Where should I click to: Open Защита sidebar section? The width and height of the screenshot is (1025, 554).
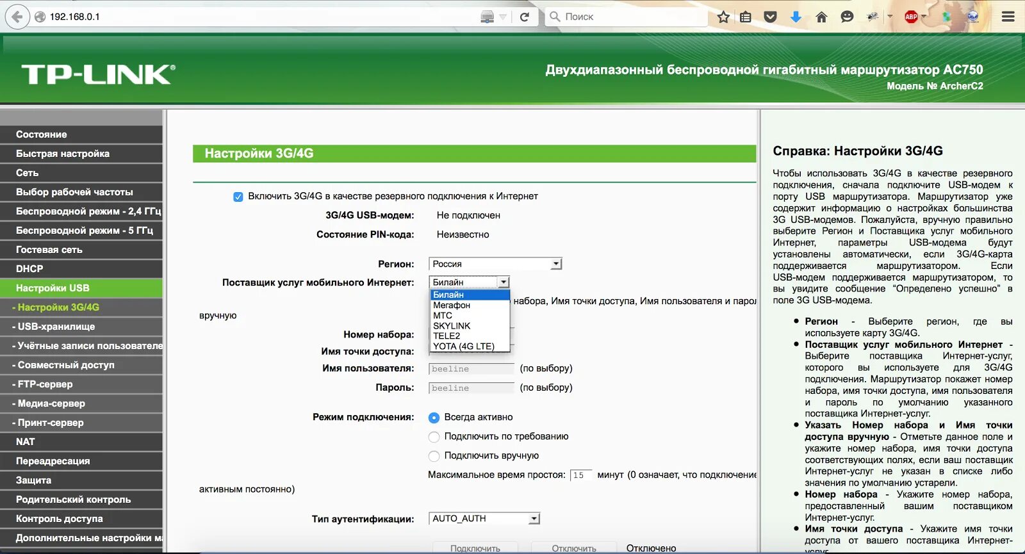click(x=81, y=480)
